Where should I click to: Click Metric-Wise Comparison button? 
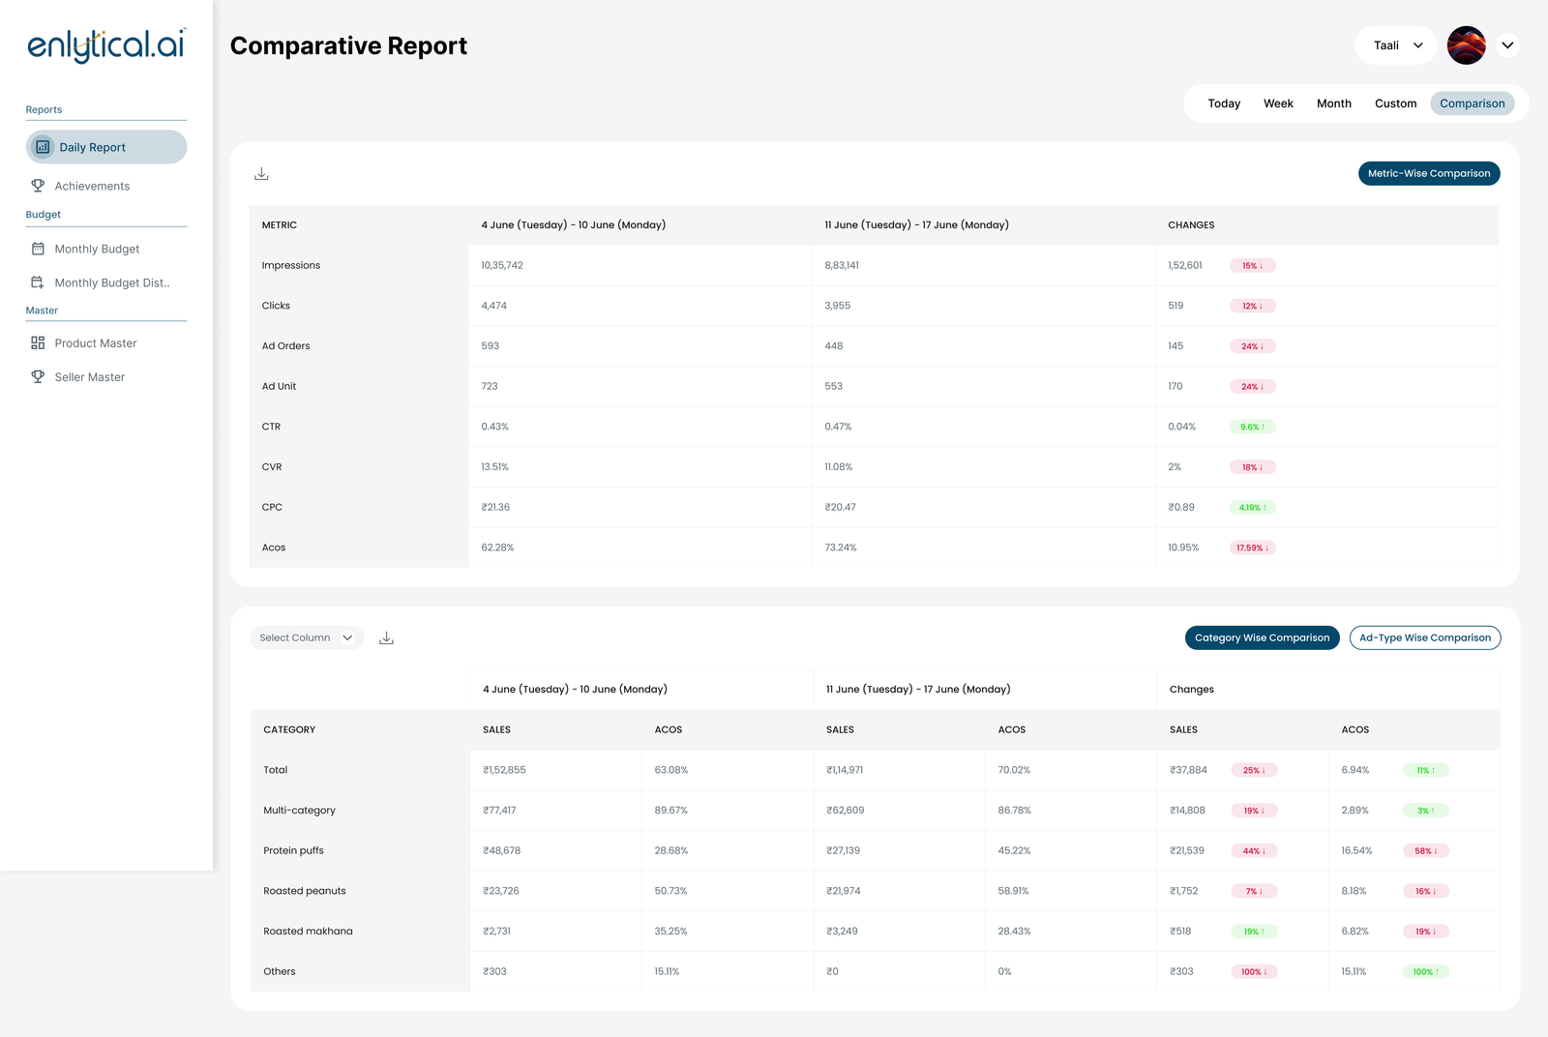(1428, 174)
